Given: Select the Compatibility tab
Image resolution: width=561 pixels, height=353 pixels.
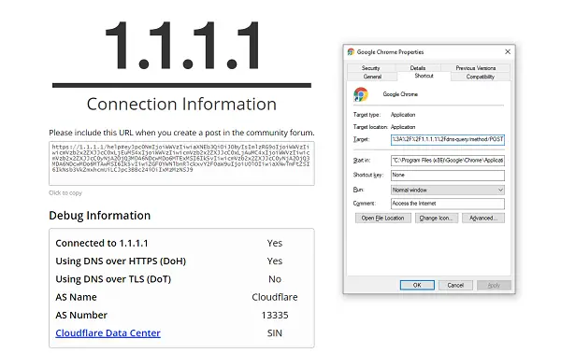Looking at the screenshot, I should pyautogui.click(x=481, y=77).
